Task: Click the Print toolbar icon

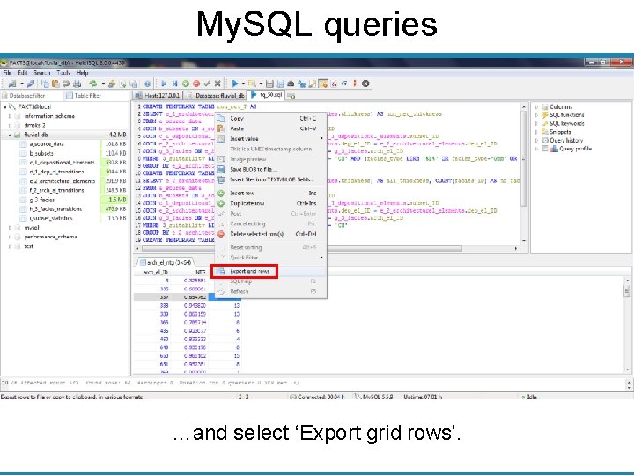Action: (x=77, y=84)
